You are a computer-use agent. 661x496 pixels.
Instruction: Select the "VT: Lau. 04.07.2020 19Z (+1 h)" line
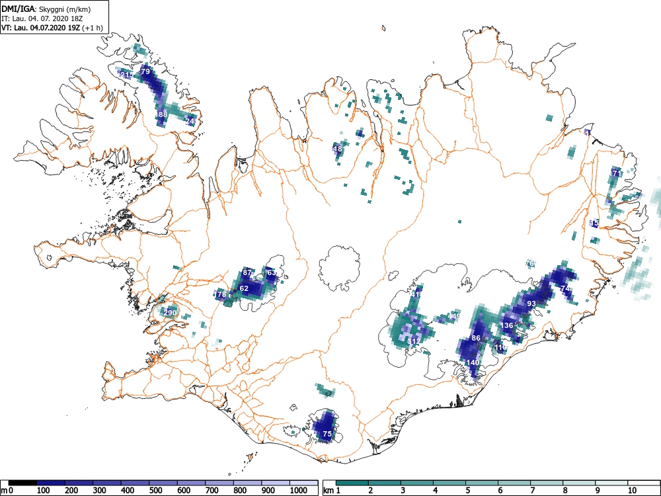point(52,28)
